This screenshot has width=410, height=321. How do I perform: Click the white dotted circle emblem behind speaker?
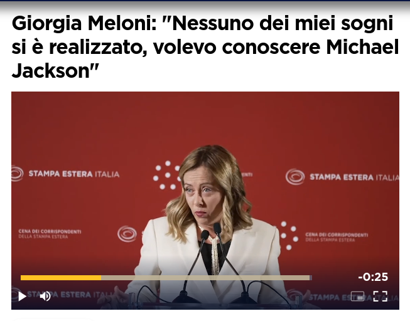(x=168, y=175)
